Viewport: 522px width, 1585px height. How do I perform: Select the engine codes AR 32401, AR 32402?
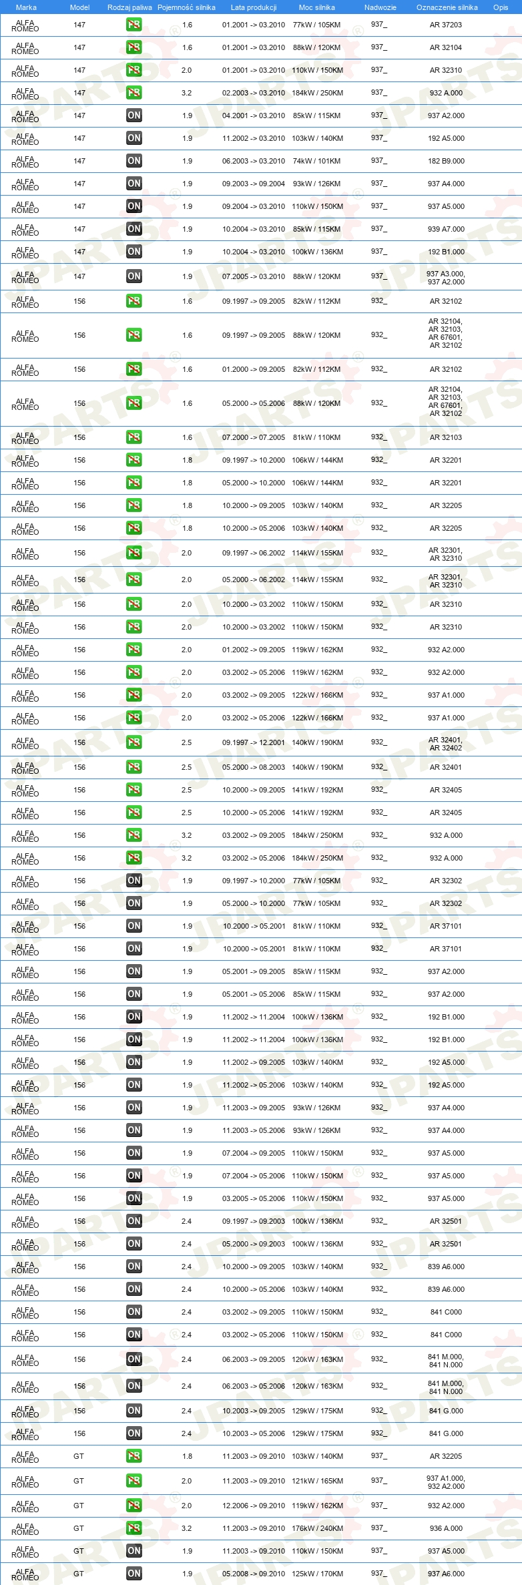coord(445,744)
